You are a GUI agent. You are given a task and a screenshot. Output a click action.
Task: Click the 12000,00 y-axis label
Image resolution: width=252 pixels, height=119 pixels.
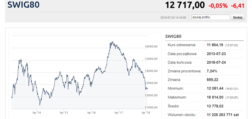click(151, 95)
